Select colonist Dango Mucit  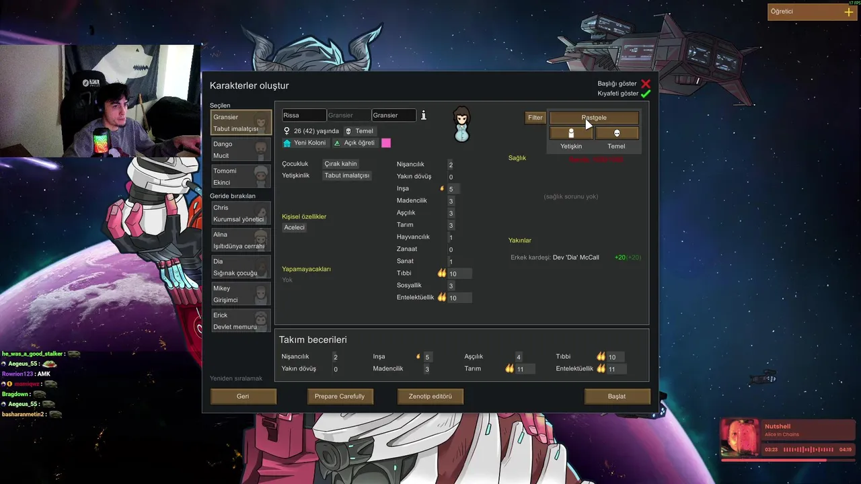coord(241,149)
